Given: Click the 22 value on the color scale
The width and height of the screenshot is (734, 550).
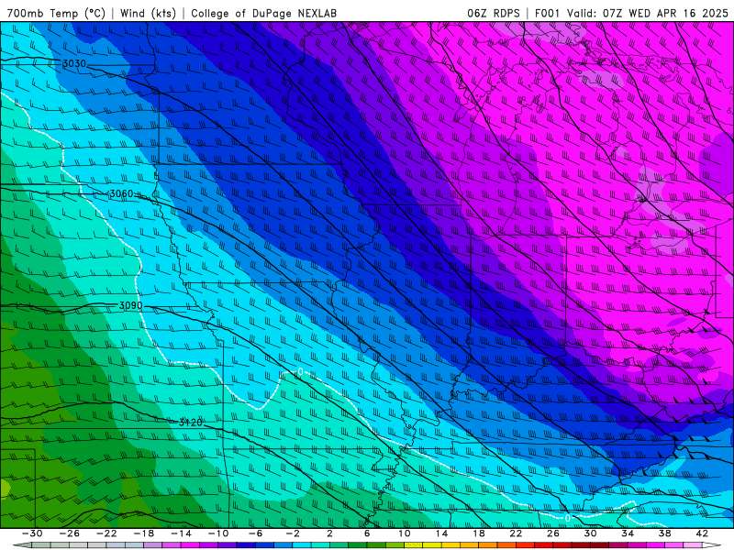Looking at the screenshot, I should [516, 533].
